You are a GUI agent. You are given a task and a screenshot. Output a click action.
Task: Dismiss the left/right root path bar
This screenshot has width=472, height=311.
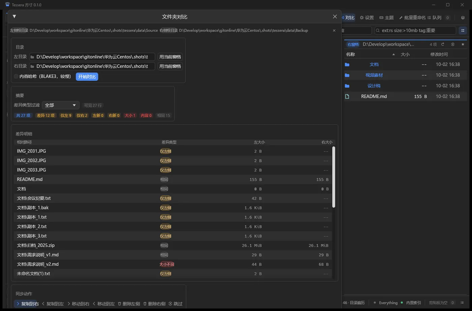point(334,30)
